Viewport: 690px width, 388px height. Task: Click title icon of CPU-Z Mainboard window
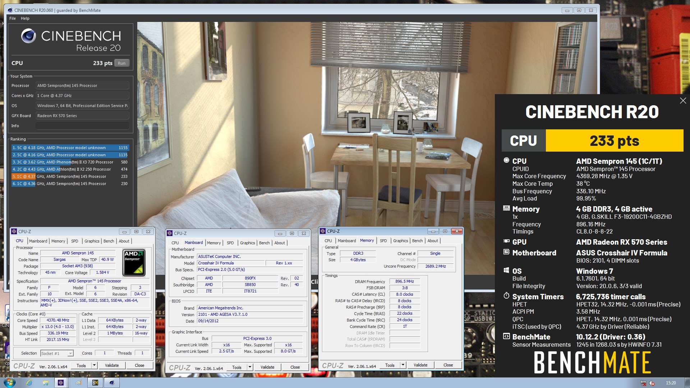[170, 233]
